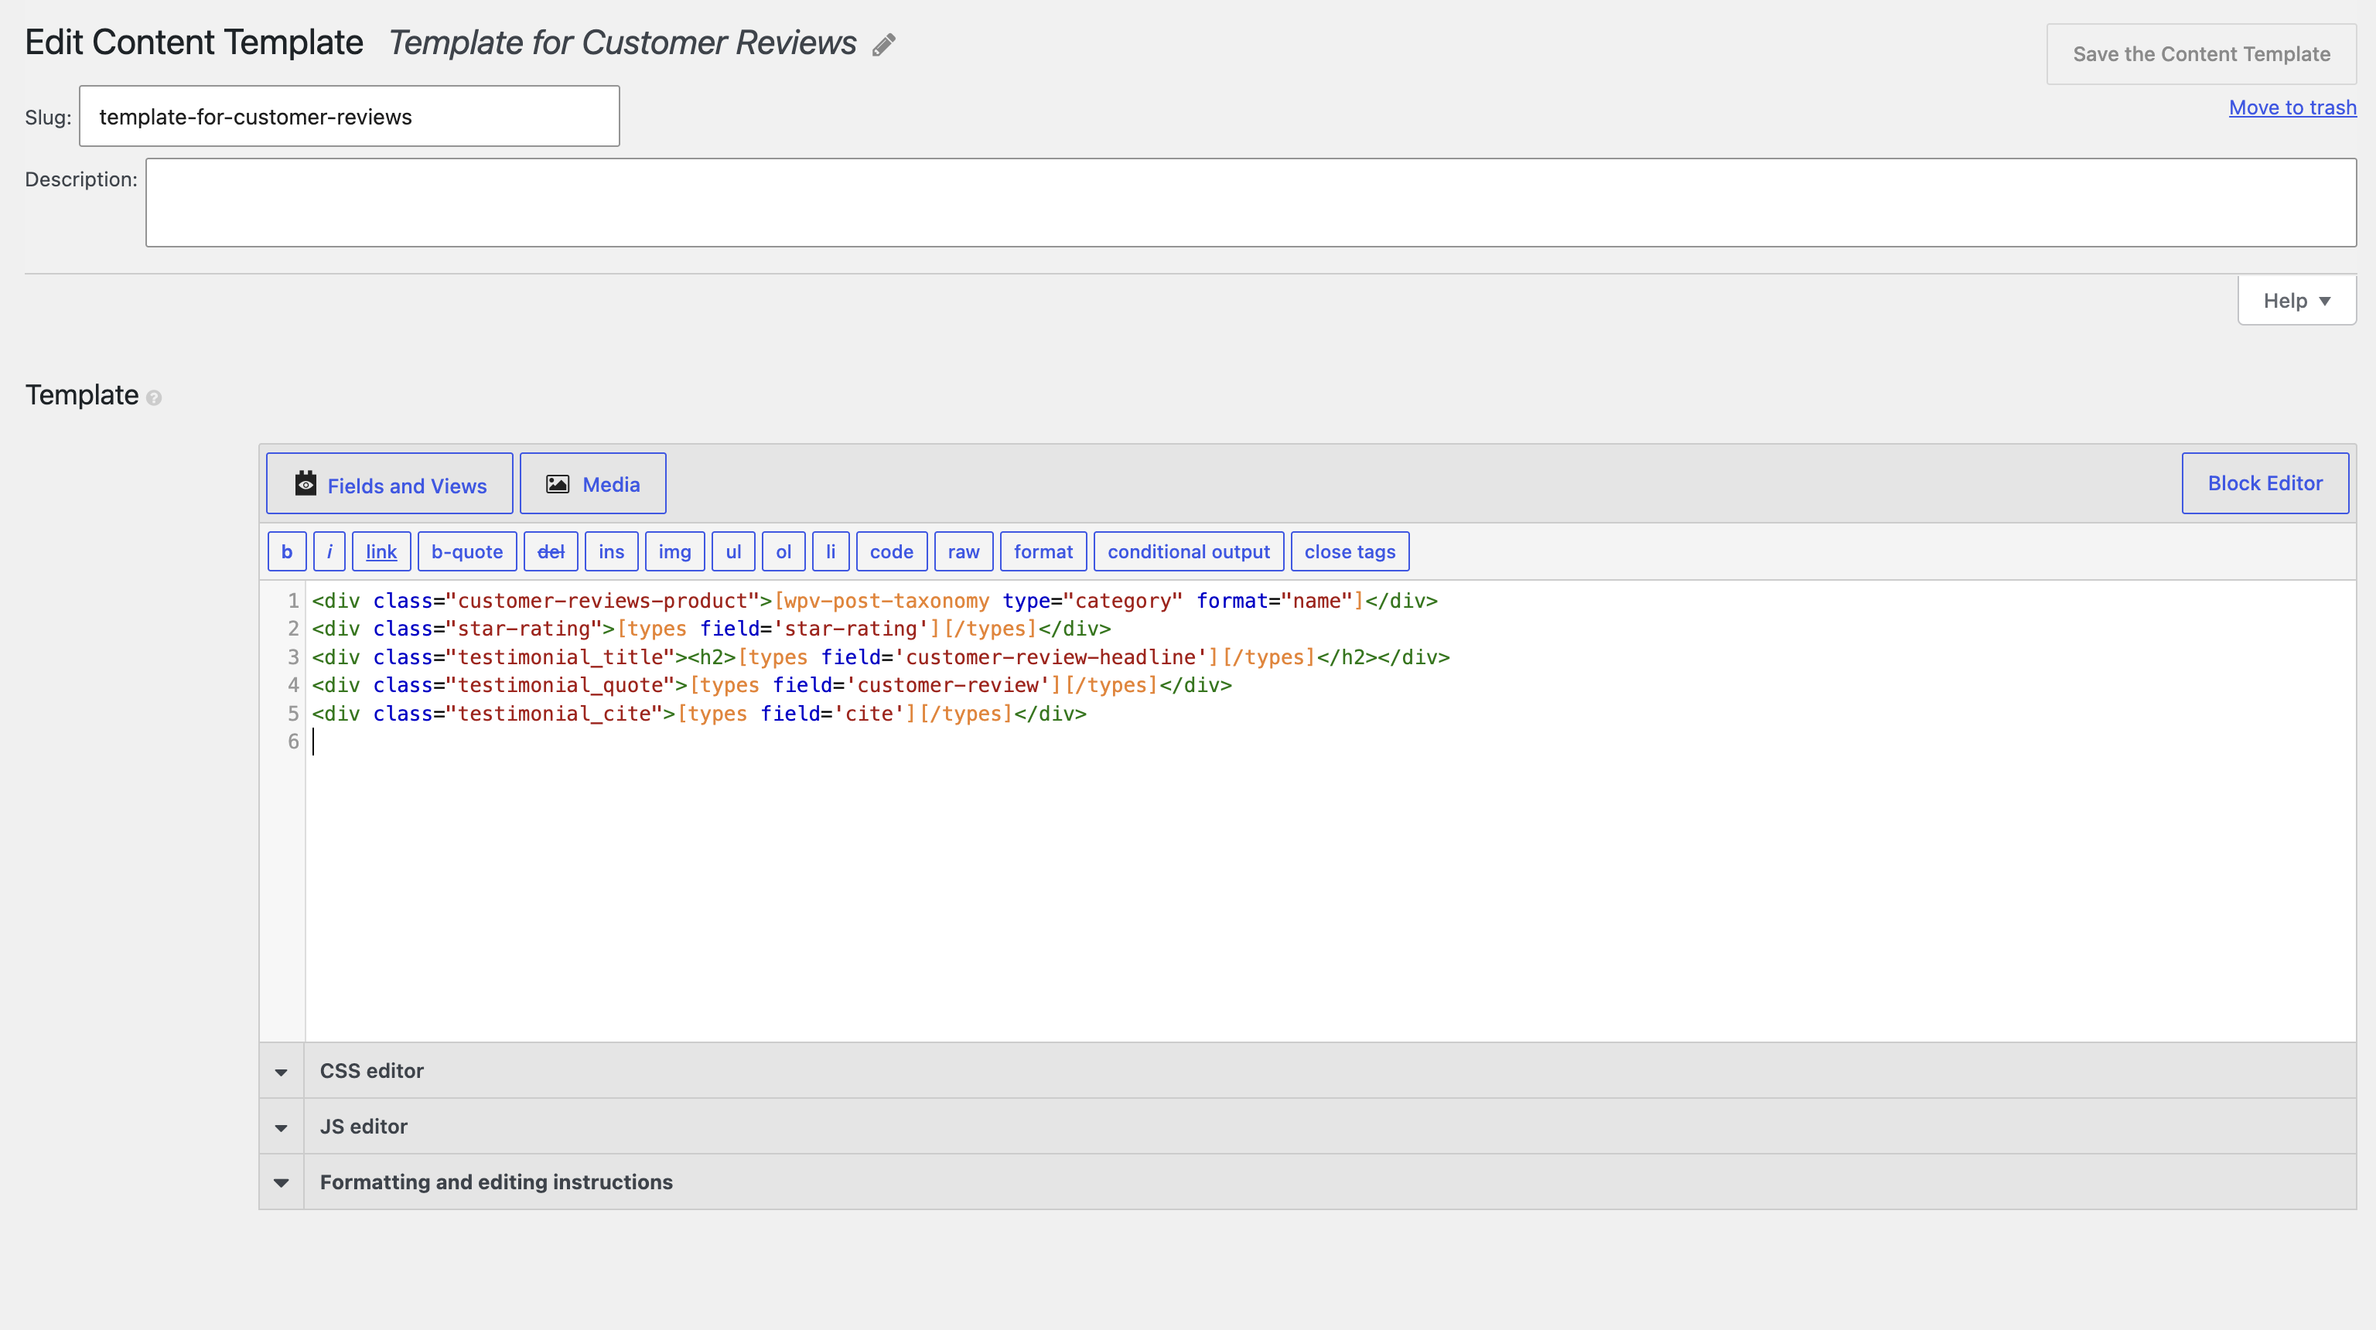Edit the Slug input field

(350, 116)
